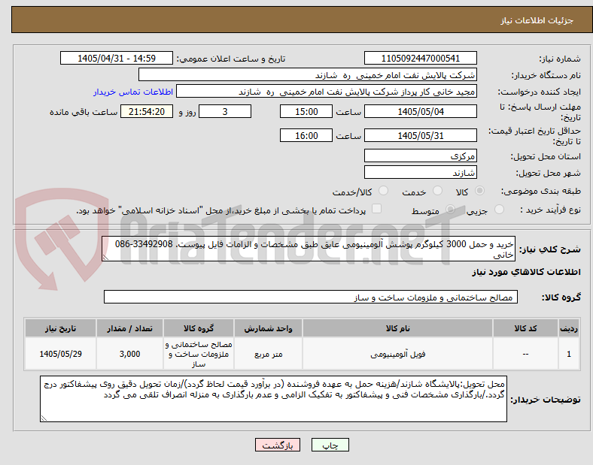Screen dimensions: 593x465
Task: Select the جزیی purchase type radio
Action: pyautogui.click(x=499, y=210)
